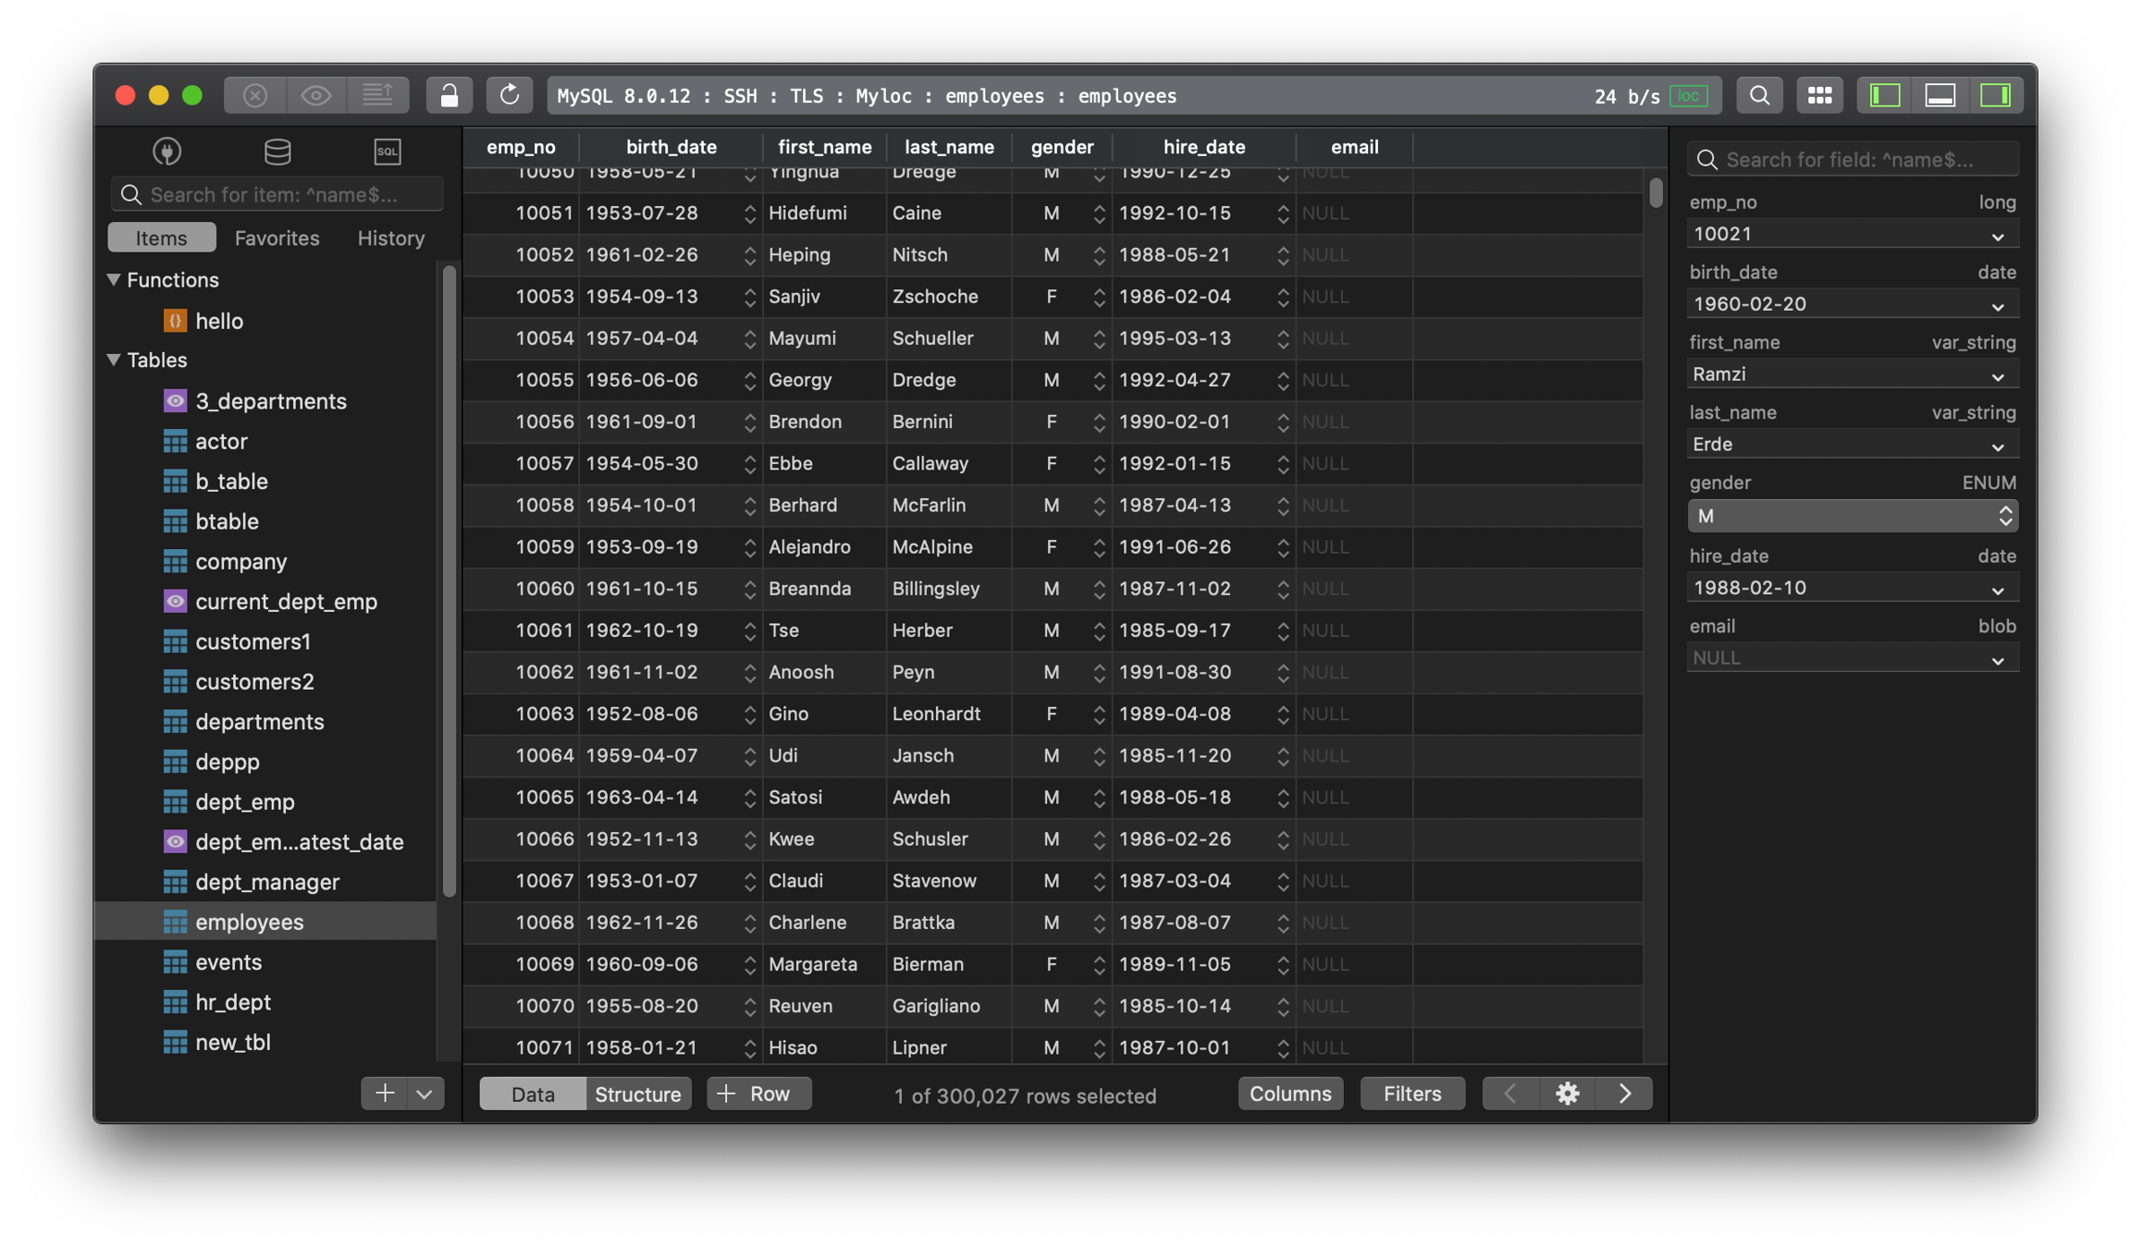This screenshot has width=2131, height=1247.
Task: Click the Filters button in bottom bar
Action: click(1410, 1093)
